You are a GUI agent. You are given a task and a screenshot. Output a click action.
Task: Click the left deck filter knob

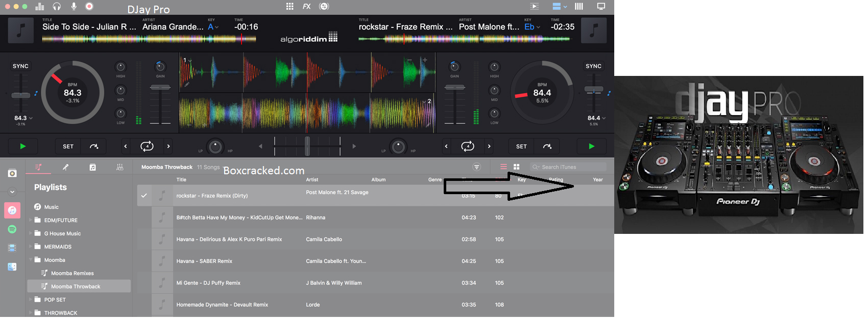point(215,147)
